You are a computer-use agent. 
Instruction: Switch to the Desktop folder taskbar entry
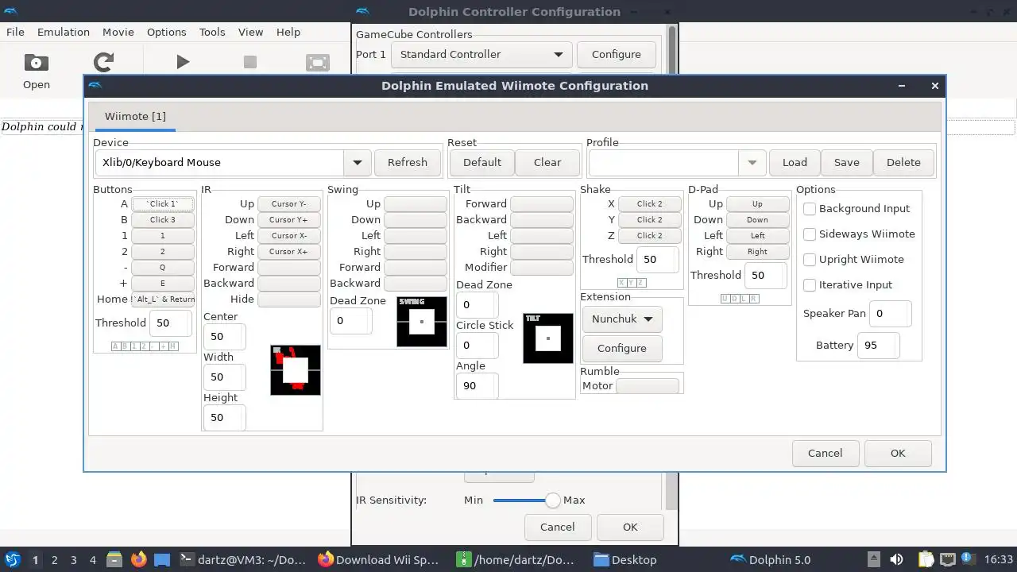625,559
